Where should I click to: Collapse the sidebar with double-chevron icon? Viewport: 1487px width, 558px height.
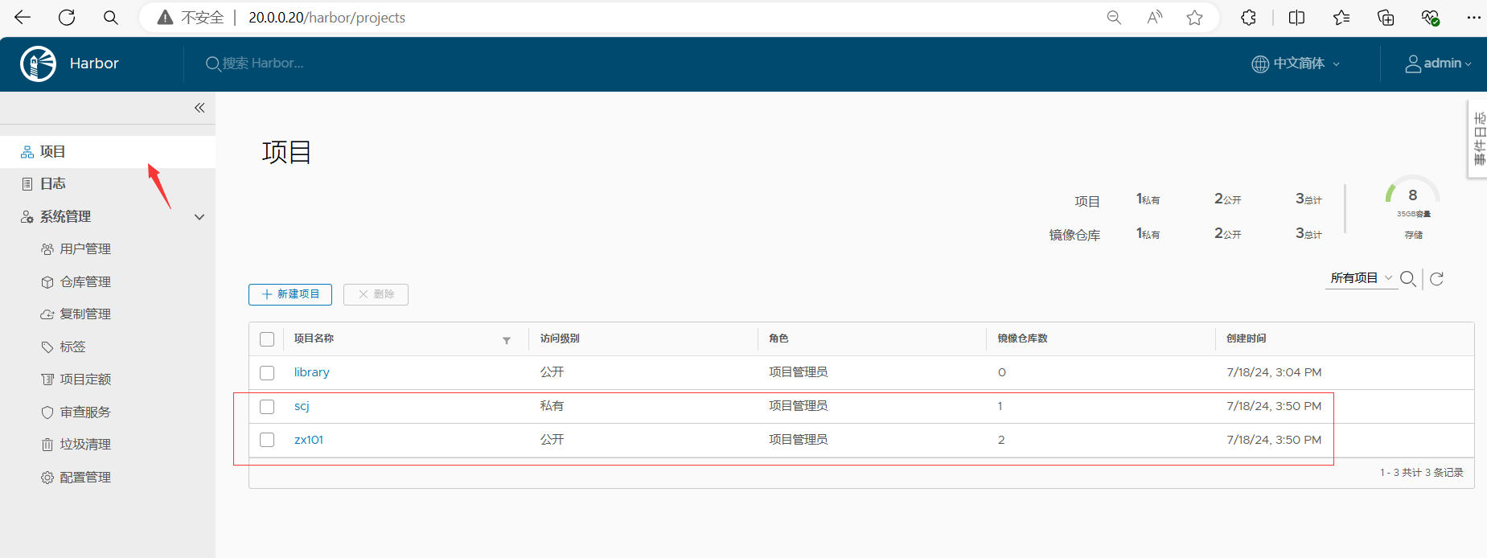tap(199, 108)
